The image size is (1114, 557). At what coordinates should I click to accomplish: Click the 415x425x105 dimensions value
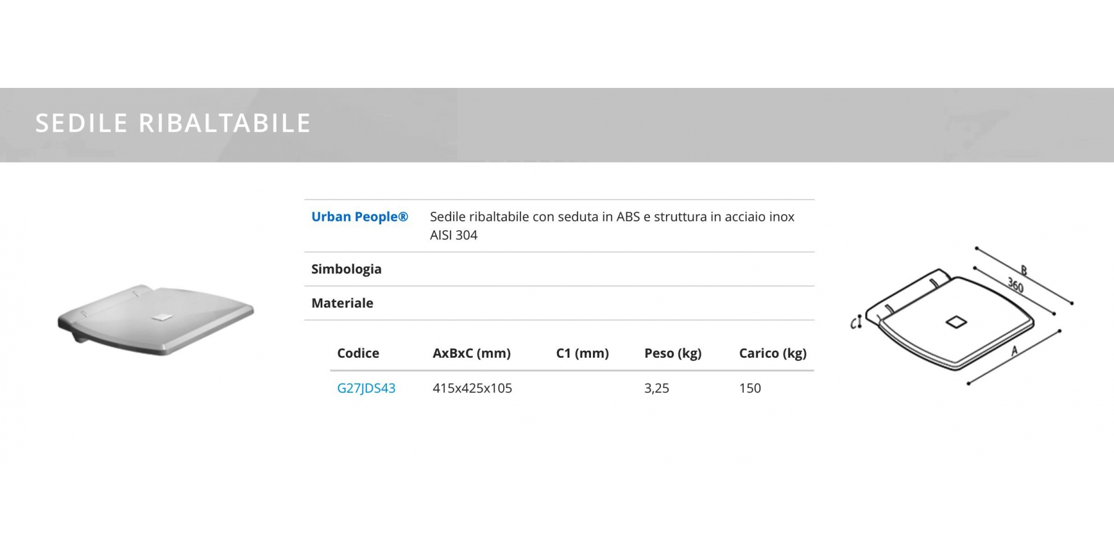click(472, 388)
